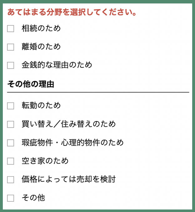Check the 価格によっては売却を検討 checkbox
Image resolution: width=195 pixels, height=212 pixels.
coord(11,180)
